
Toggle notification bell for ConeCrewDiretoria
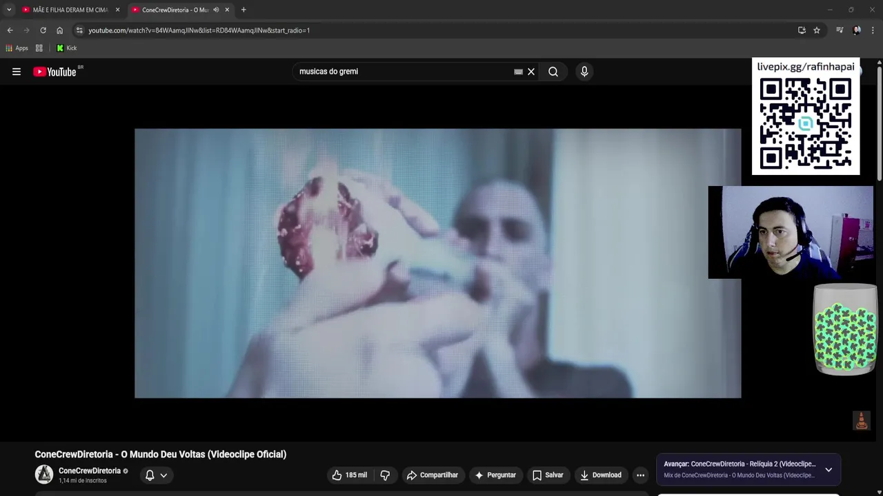point(150,475)
